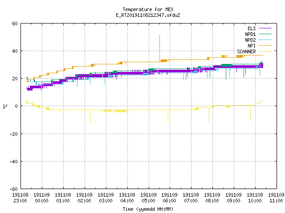The image size is (285, 213).
Task: Click the NPD2 legend label
Action: point(250,40)
